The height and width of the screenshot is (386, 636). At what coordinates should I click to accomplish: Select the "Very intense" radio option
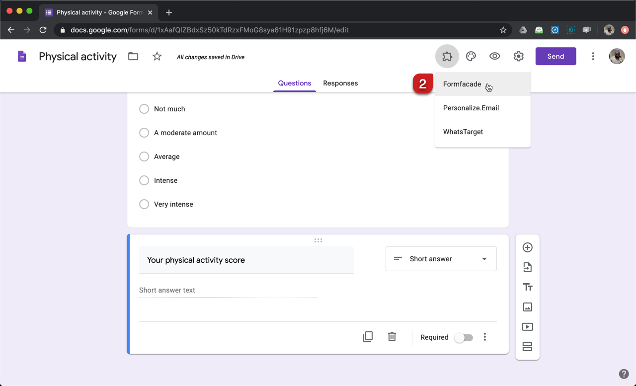pos(144,204)
